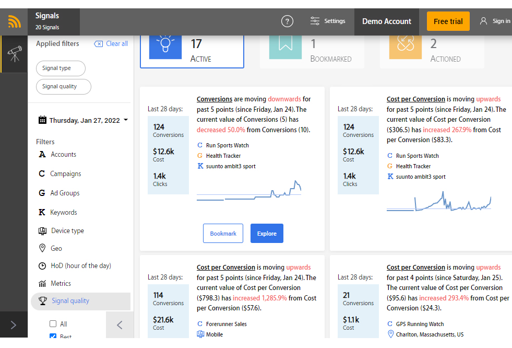Click the Device type monitor icon
Viewport: 512px width, 348px height.
(x=42, y=230)
